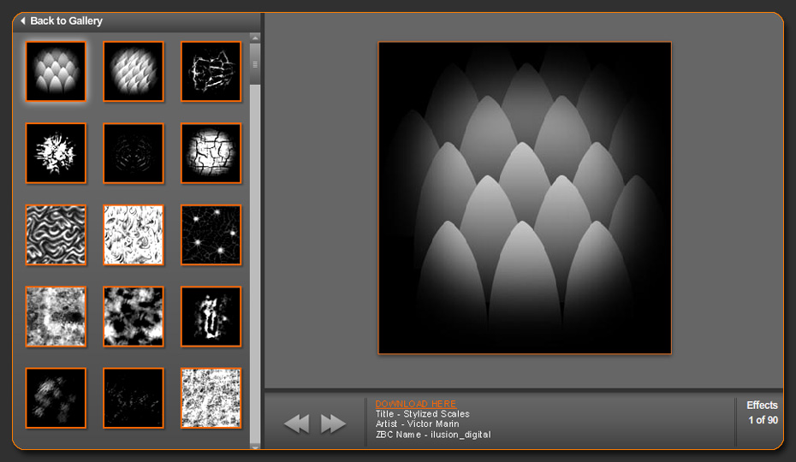
Task: Choose the black and white cloudy blotches thumbnail
Action: click(134, 317)
